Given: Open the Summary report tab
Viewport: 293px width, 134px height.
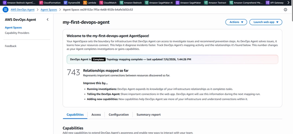Looking at the screenshot, I should pos(149,115).
